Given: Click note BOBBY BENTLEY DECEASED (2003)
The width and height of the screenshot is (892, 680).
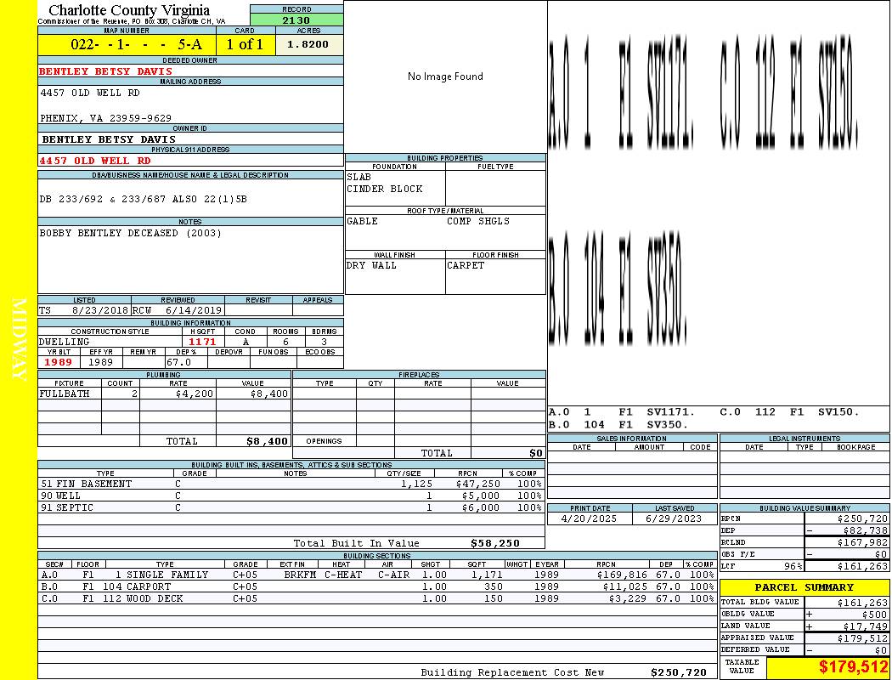Looking at the screenshot, I should pos(130,233).
